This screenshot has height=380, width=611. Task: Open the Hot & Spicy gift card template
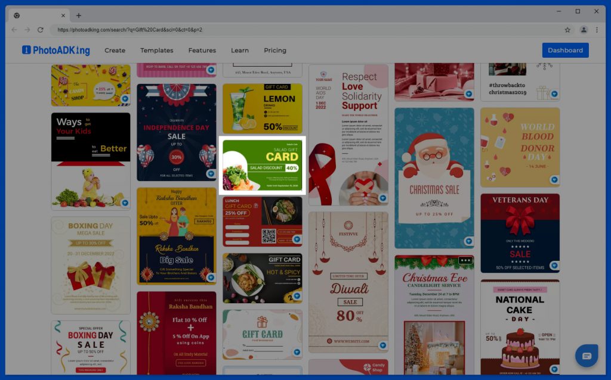tap(263, 278)
